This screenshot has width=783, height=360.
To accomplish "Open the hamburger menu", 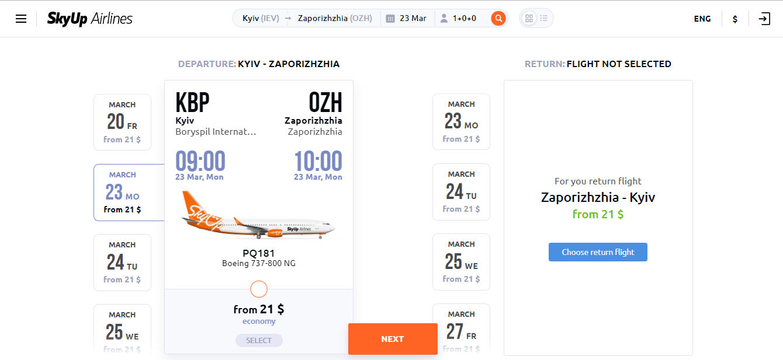I will [21, 19].
